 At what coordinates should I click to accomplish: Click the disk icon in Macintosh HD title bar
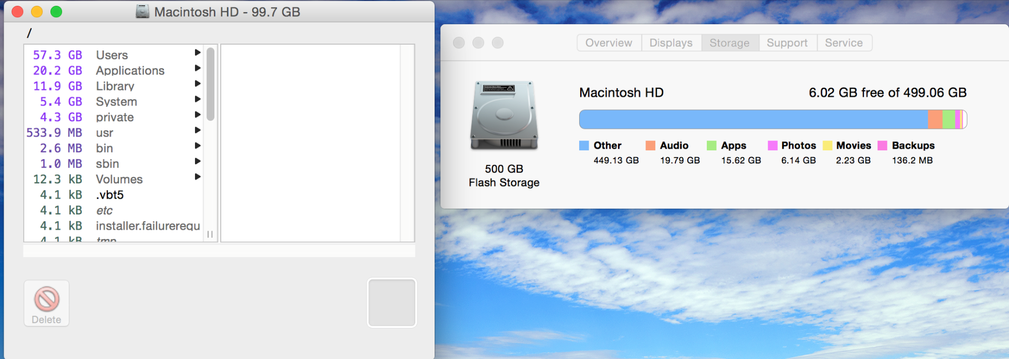coord(142,12)
